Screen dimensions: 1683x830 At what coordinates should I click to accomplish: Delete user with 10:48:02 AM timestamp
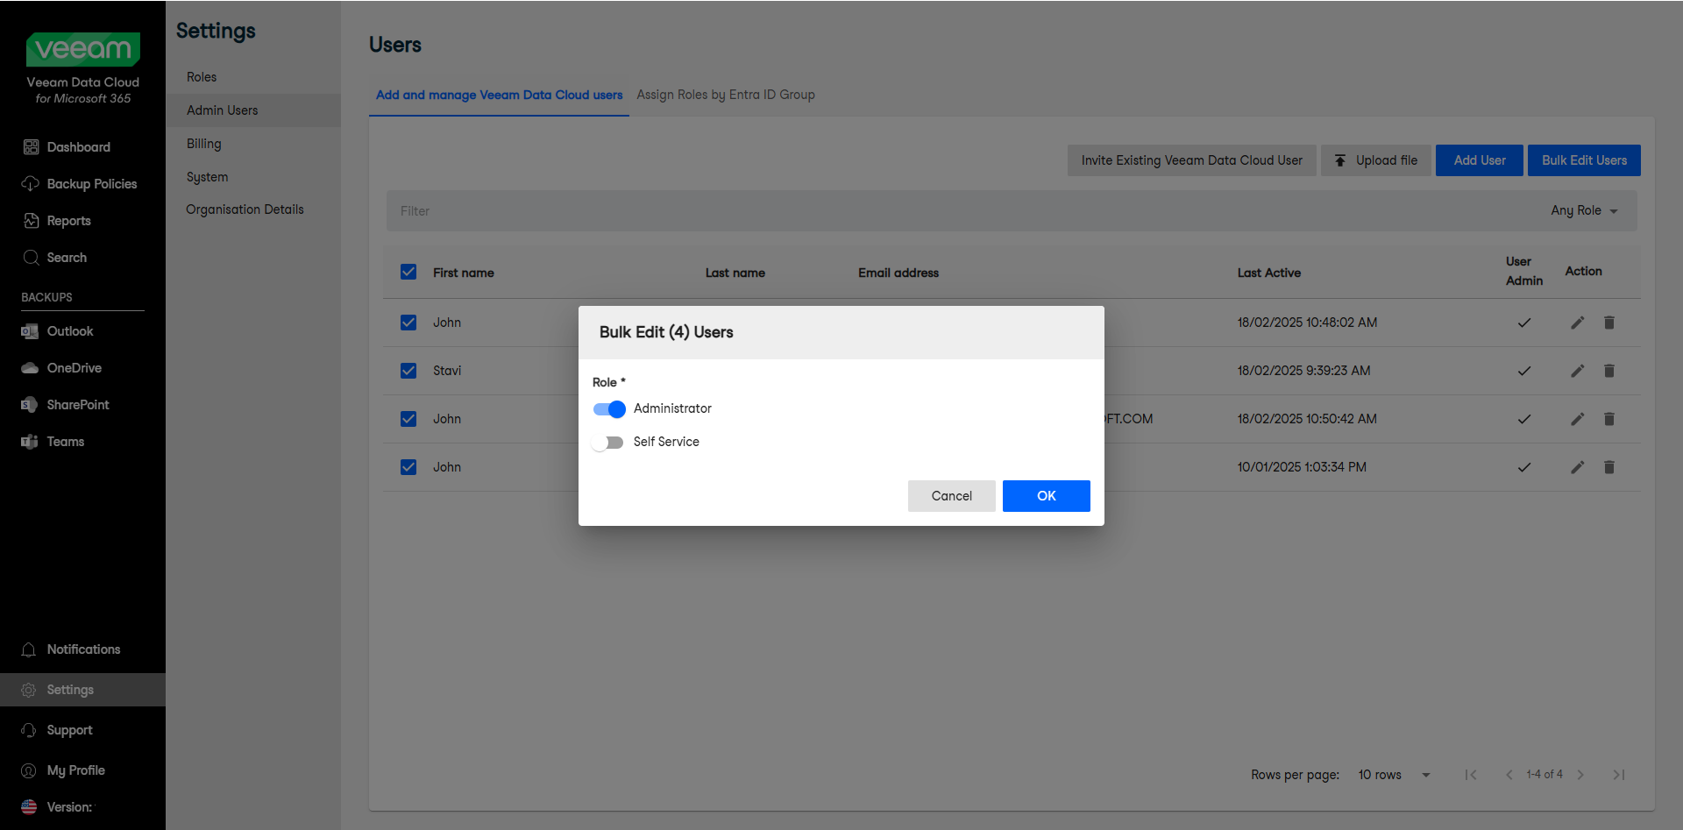pyautogui.click(x=1609, y=323)
